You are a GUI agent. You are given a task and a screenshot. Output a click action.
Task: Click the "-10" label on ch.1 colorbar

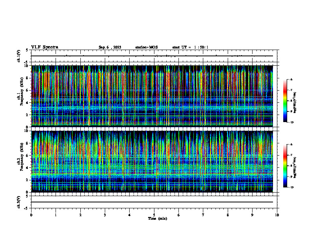click(291, 122)
